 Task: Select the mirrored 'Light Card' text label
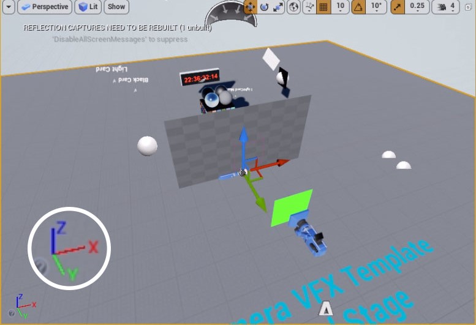tap(111, 69)
